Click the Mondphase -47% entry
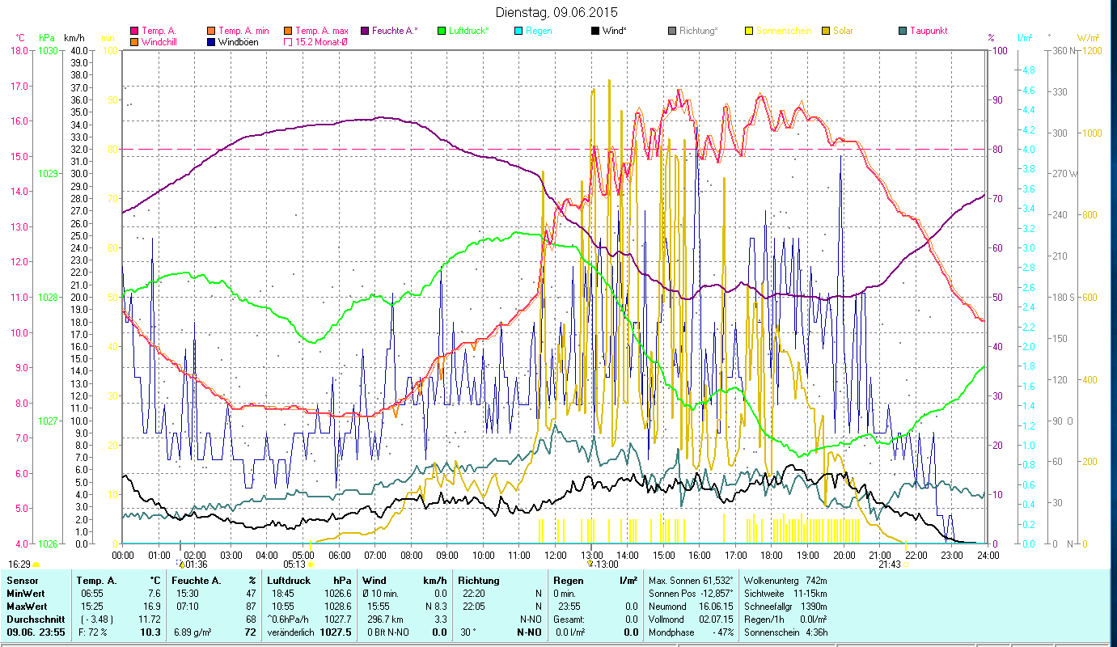Image resolution: width=1117 pixels, height=647 pixels. [x=692, y=632]
